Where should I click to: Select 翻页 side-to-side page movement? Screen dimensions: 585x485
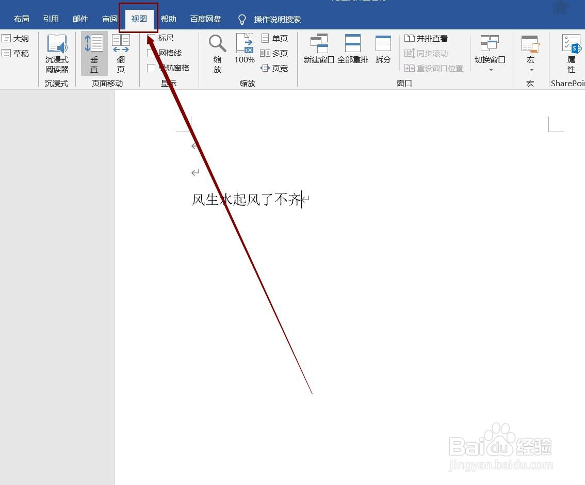click(x=121, y=54)
